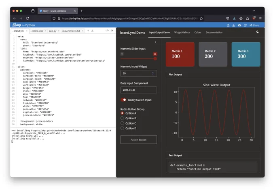Click the Shiny header download icon

tap(234, 25)
